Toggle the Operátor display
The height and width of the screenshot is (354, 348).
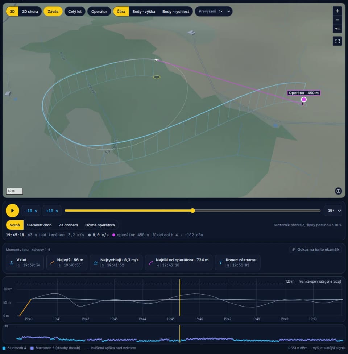coord(99,11)
